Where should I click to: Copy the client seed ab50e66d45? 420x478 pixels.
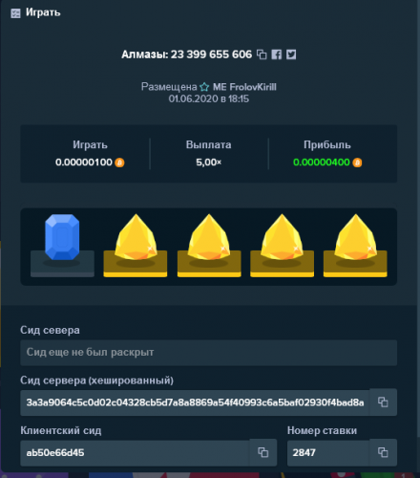click(x=263, y=452)
